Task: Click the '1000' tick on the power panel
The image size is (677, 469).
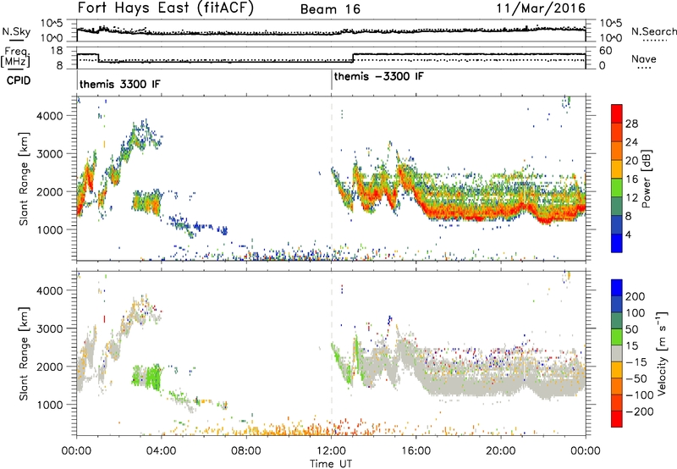Action: (x=49, y=229)
